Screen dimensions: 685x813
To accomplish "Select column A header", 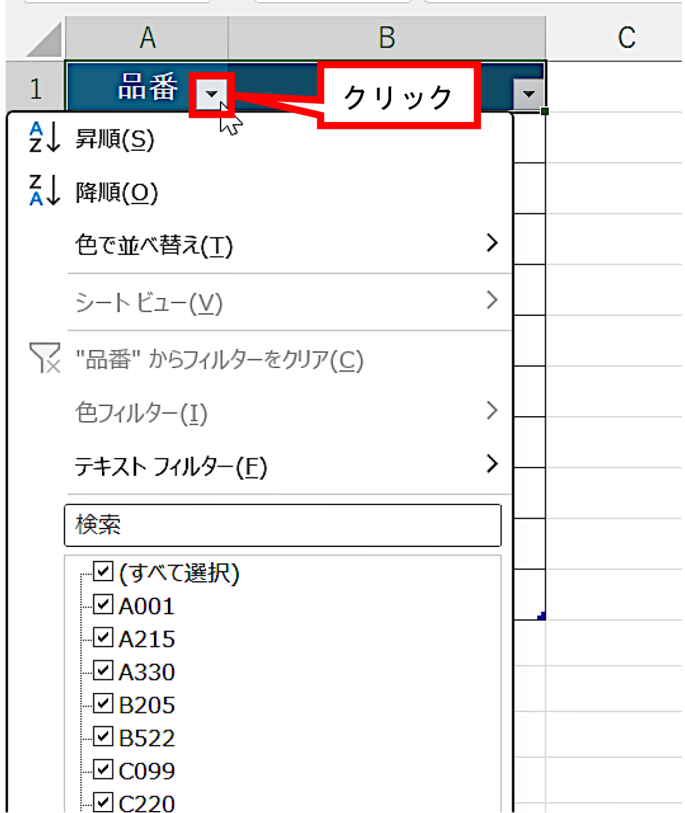I will tap(147, 38).
